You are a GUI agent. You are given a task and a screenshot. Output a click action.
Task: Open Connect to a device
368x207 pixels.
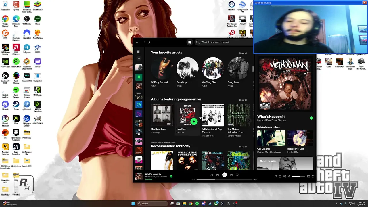click(x=285, y=177)
